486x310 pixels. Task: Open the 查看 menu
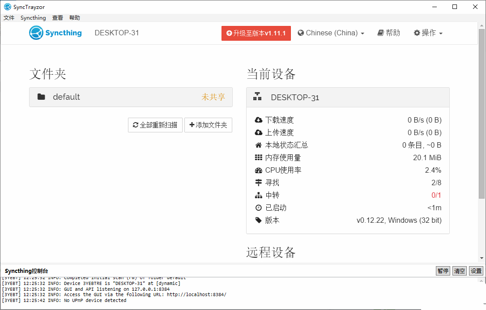click(57, 17)
